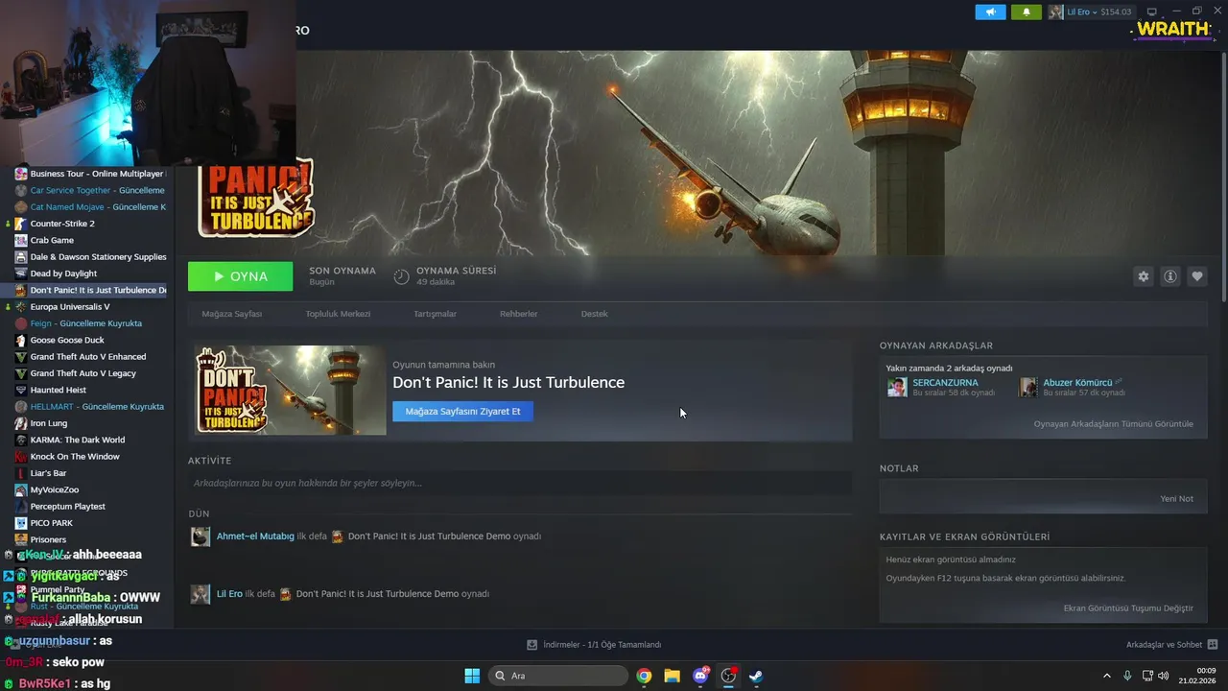Click Abuzer Kömürcü avatar image
Viewport: 1228px width, 691px height.
pos(1028,387)
